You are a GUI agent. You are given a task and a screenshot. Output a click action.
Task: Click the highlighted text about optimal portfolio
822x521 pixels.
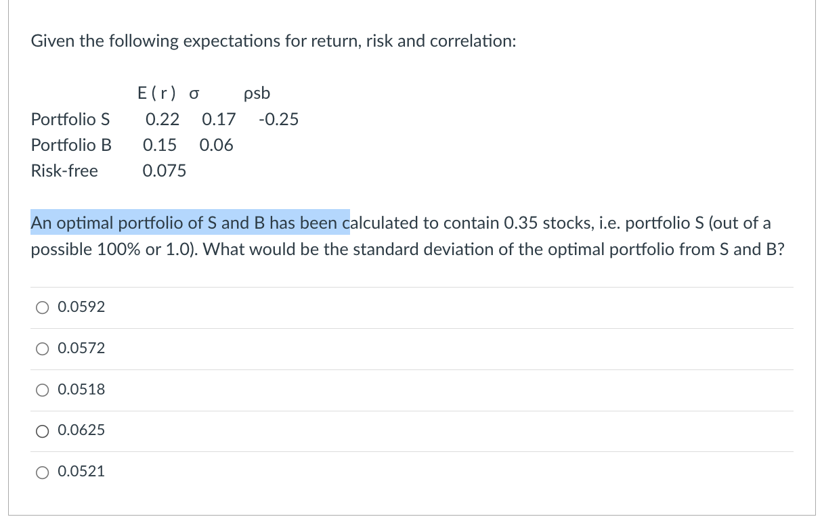pos(190,223)
